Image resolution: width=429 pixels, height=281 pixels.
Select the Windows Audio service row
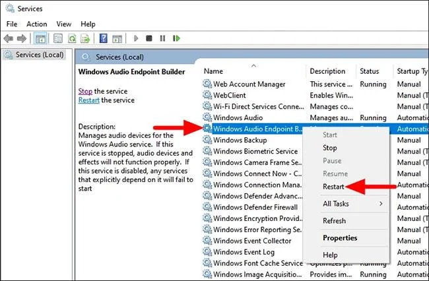click(x=315, y=118)
